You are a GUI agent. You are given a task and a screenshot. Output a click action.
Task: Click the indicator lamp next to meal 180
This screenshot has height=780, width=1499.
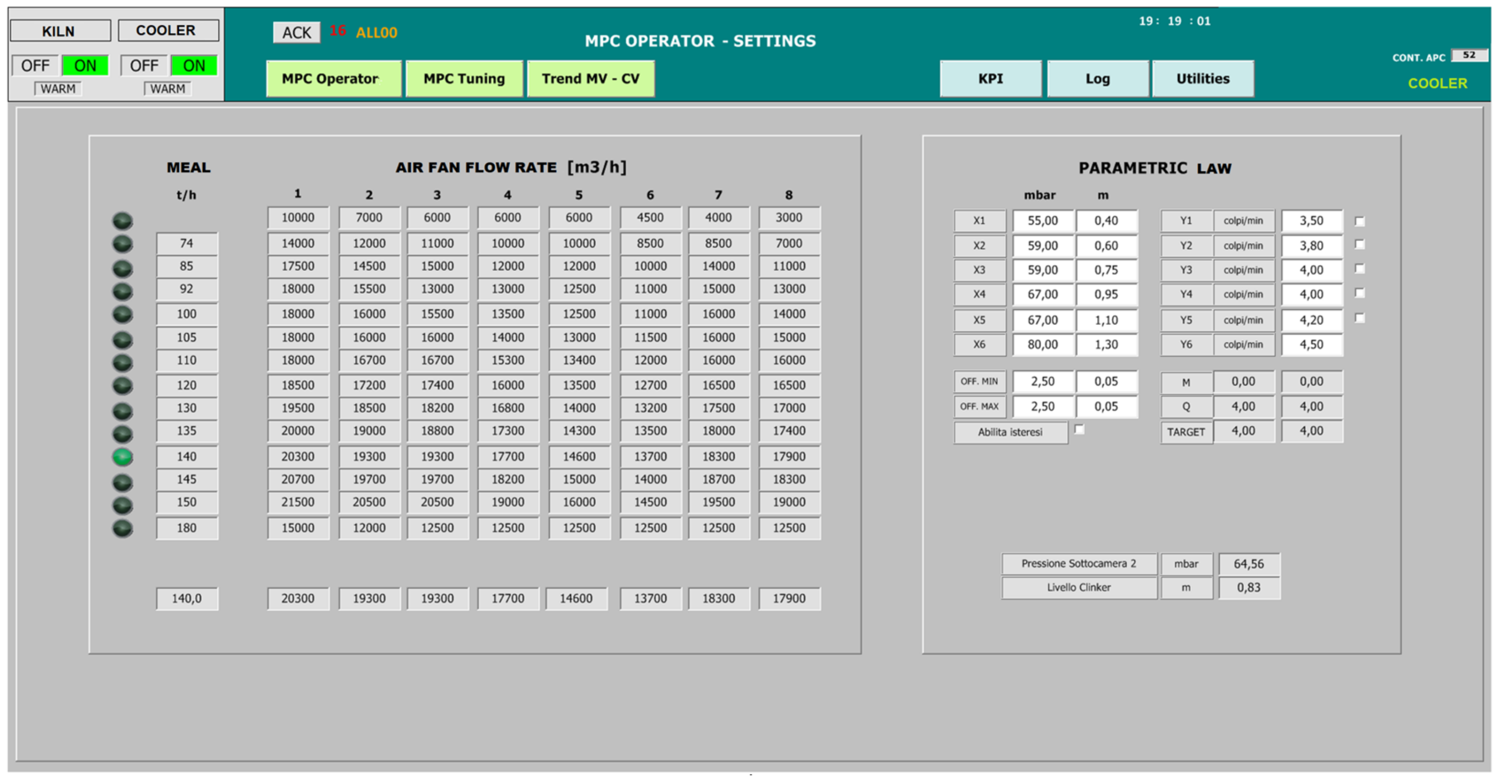tap(122, 528)
